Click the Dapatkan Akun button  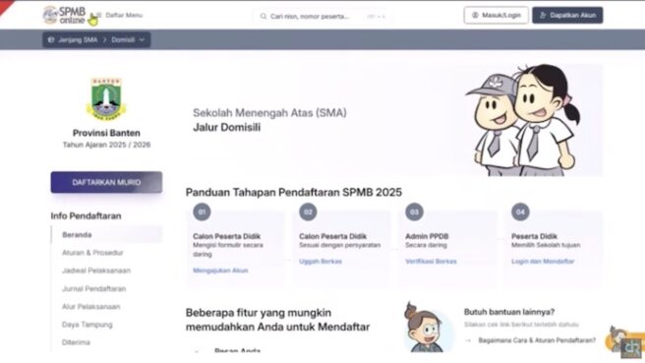click(x=567, y=15)
